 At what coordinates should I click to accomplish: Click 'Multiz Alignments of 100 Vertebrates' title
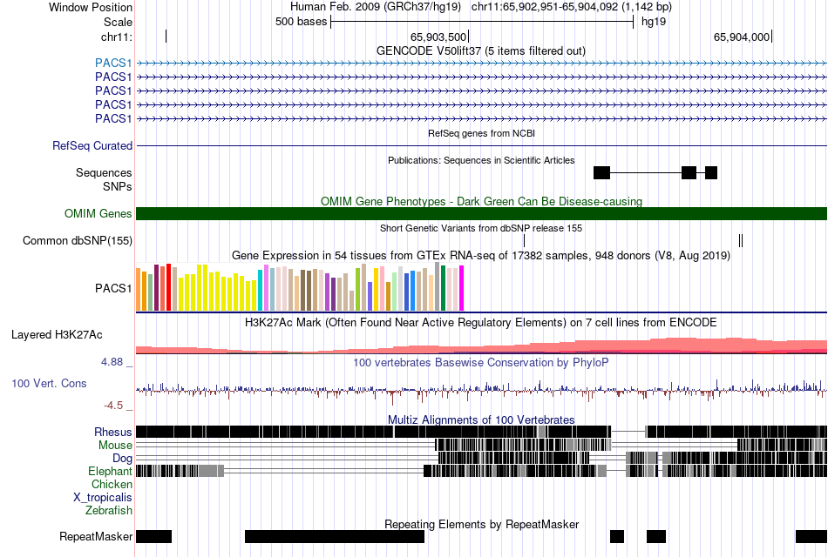coord(481,419)
